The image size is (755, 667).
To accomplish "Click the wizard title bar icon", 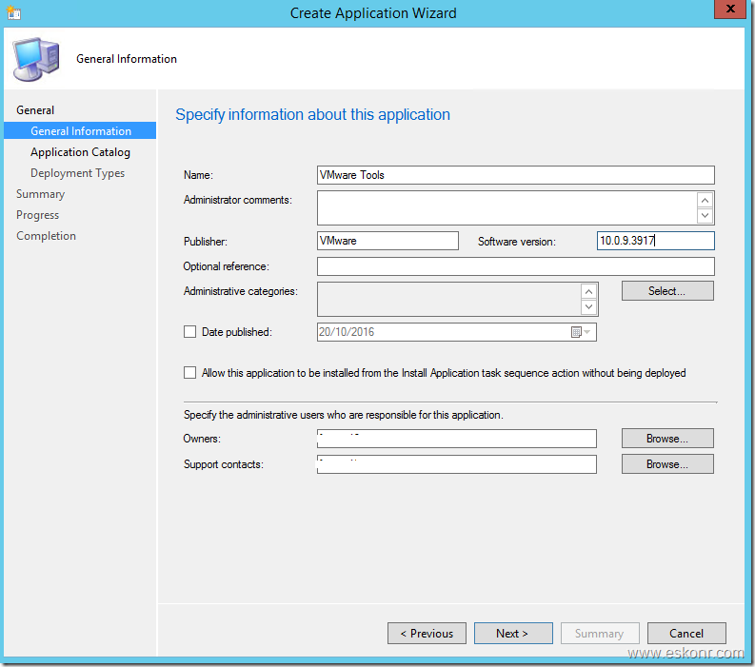I will tap(13, 12).
